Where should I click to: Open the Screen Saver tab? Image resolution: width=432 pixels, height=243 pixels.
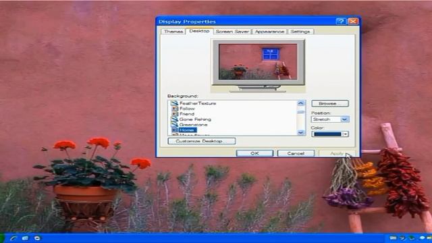point(232,32)
